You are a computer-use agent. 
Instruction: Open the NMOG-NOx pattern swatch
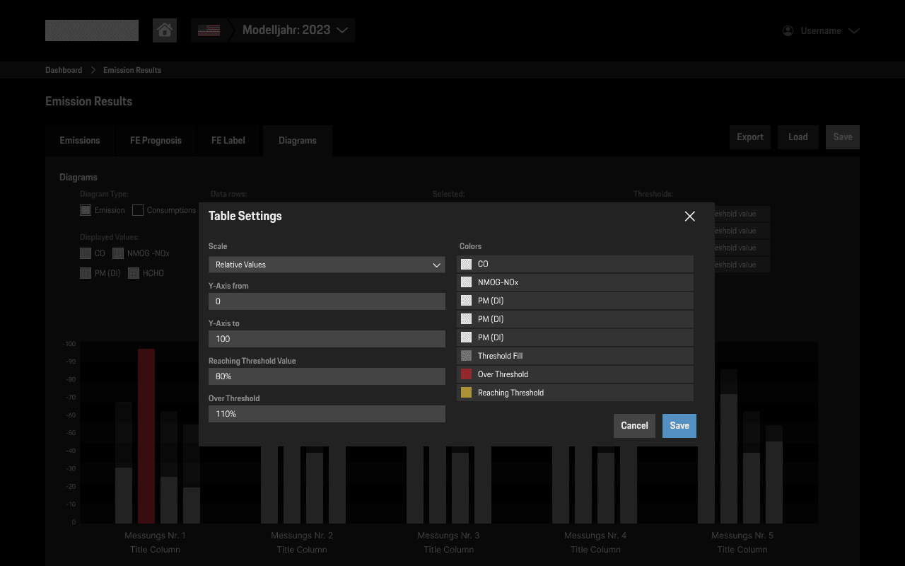[466, 282]
